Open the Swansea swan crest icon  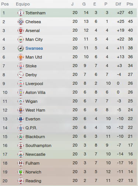pyautogui.click(x=21, y=48)
